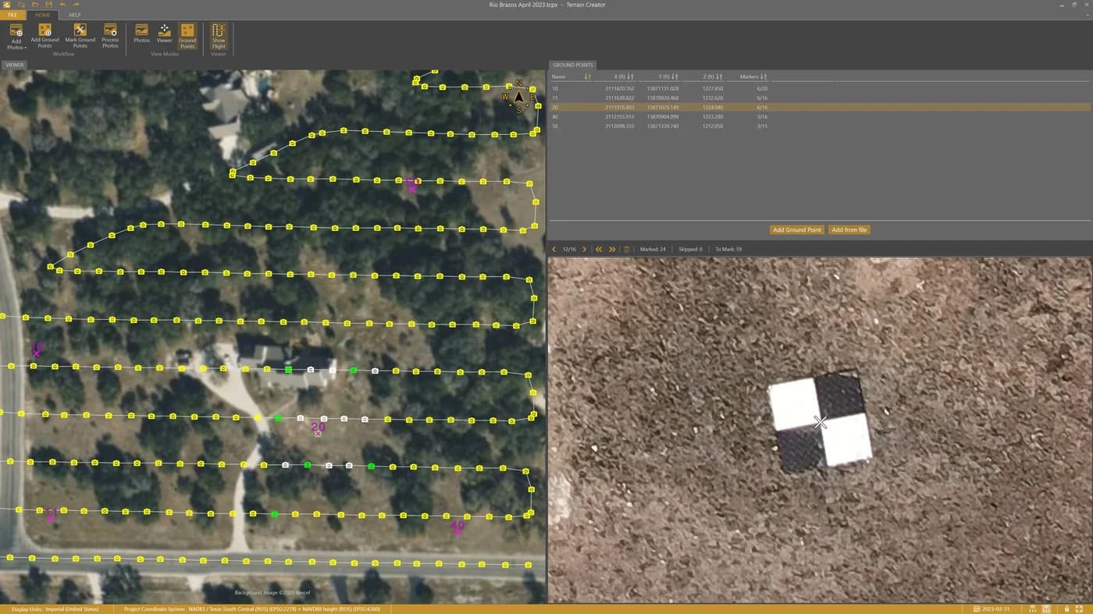Go to the next photo arrow

point(584,250)
